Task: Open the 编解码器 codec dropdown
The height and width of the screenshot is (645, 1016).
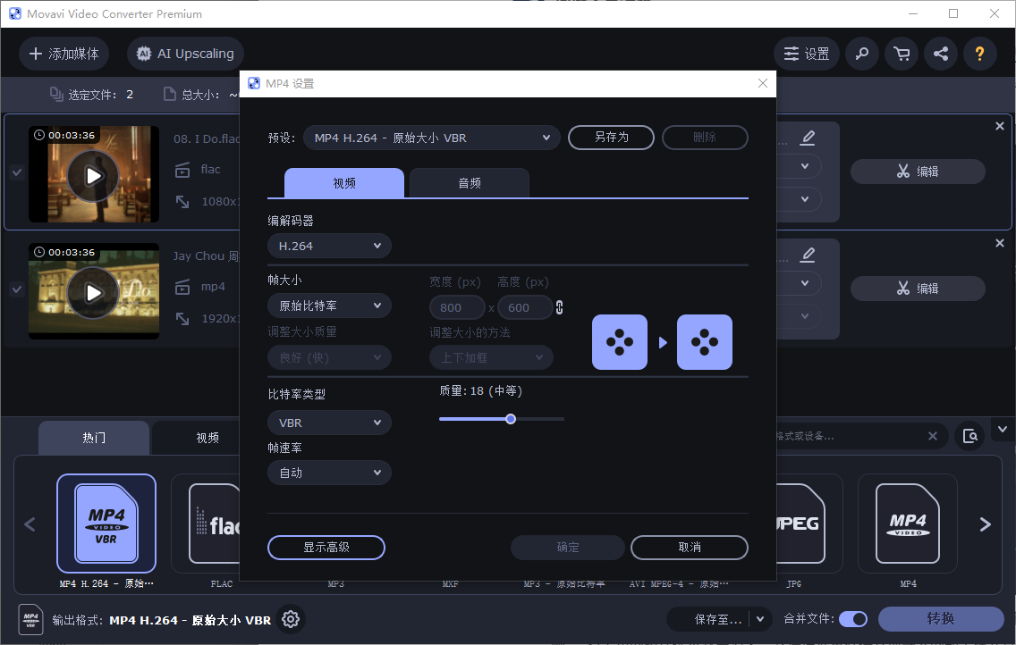Action: click(x=329, y=245)
